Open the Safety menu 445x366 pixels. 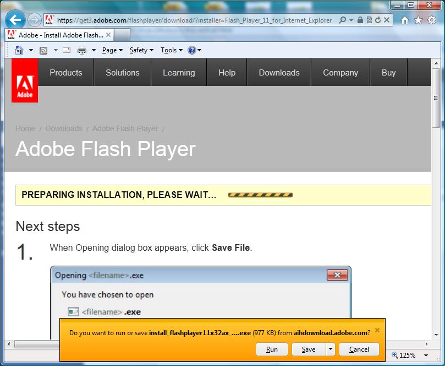click(x=141, y=50)
